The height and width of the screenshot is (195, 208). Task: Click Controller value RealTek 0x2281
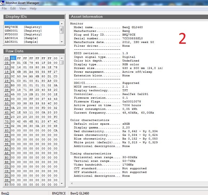tap(135, 94)
